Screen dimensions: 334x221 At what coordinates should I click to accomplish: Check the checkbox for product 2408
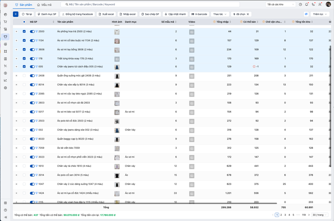(24, 75)
